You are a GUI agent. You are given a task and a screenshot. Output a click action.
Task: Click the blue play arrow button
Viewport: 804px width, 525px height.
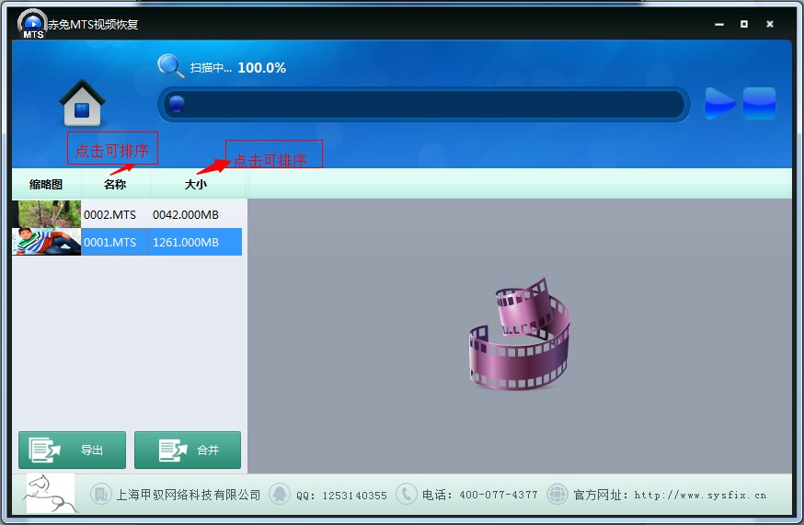(x=720, y=103)
